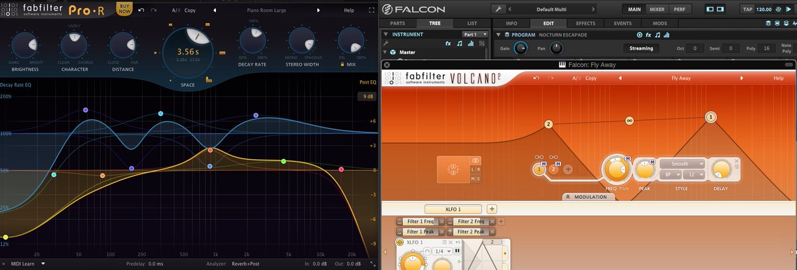This screenshot has height=270, width=797.
Task: Click the Out 0.0 dB value
Action: [353, 263]
